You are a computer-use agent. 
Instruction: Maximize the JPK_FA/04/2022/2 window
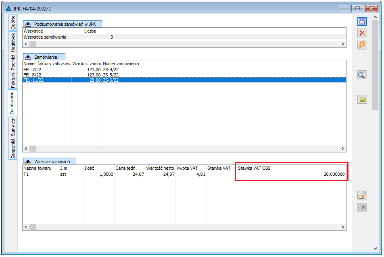point(357,8)
